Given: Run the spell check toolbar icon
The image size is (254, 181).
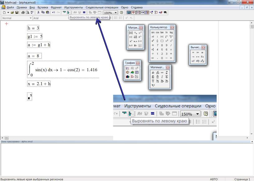Looking at the screenshot, I should pos(32,12).
